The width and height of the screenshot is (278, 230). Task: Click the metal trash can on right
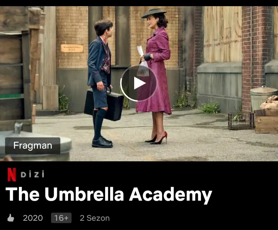(263, 98)
